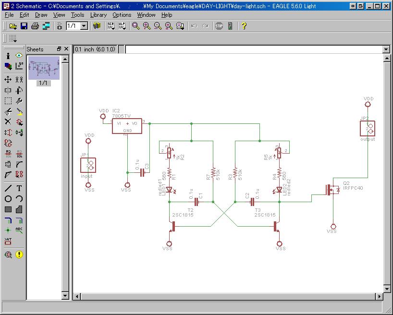Open the Draw menu

point(41,15)
